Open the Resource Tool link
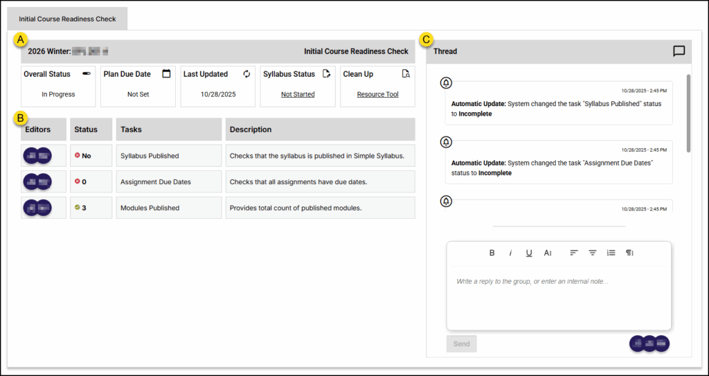709x376 pixels. click(x=377, y=95)
